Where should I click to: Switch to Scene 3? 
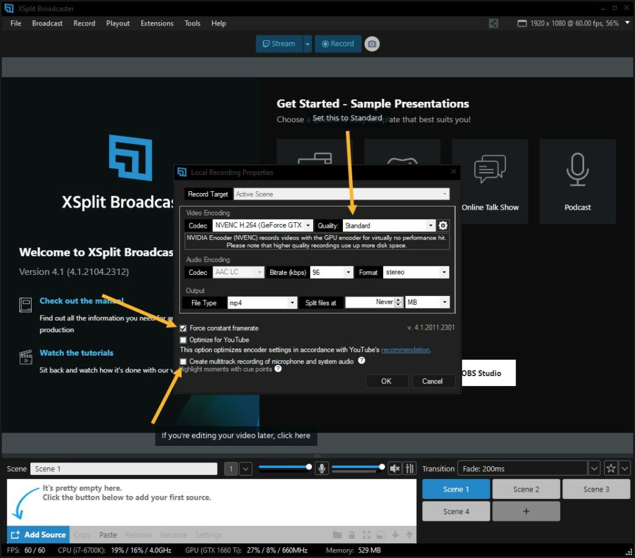coord(596,489)
